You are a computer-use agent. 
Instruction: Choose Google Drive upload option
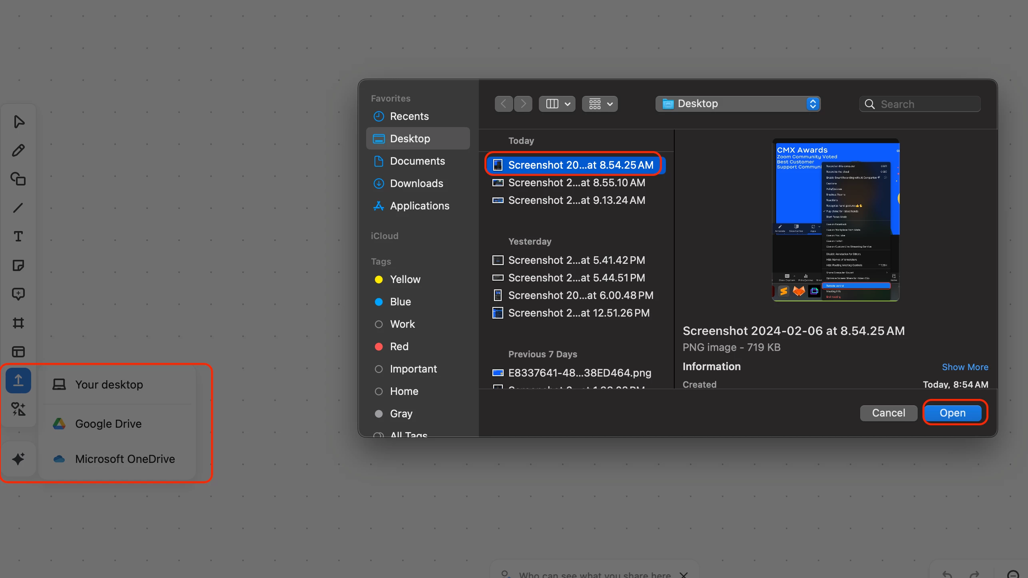pyautogui.click(x=108, y=424)
